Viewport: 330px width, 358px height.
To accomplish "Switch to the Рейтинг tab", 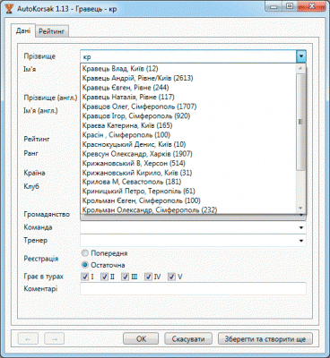I will 51,31.
